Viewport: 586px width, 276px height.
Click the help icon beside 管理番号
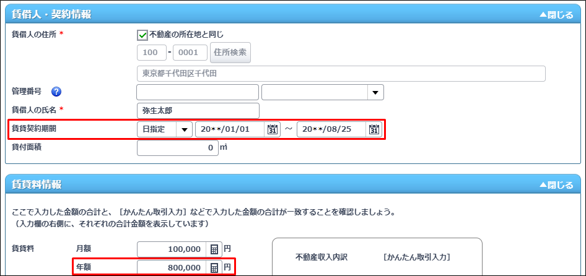(x=56, y=92)
